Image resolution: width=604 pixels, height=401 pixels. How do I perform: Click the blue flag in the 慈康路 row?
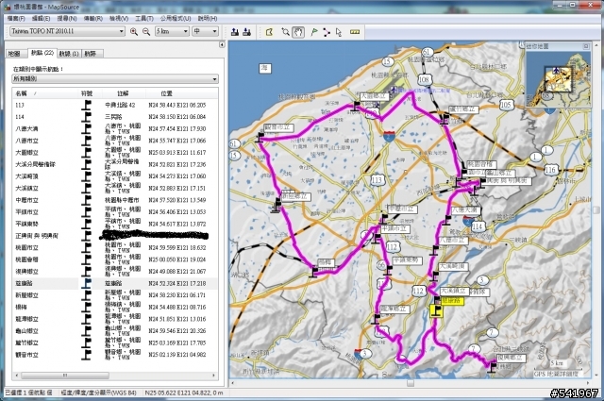(x=86, y=283)
